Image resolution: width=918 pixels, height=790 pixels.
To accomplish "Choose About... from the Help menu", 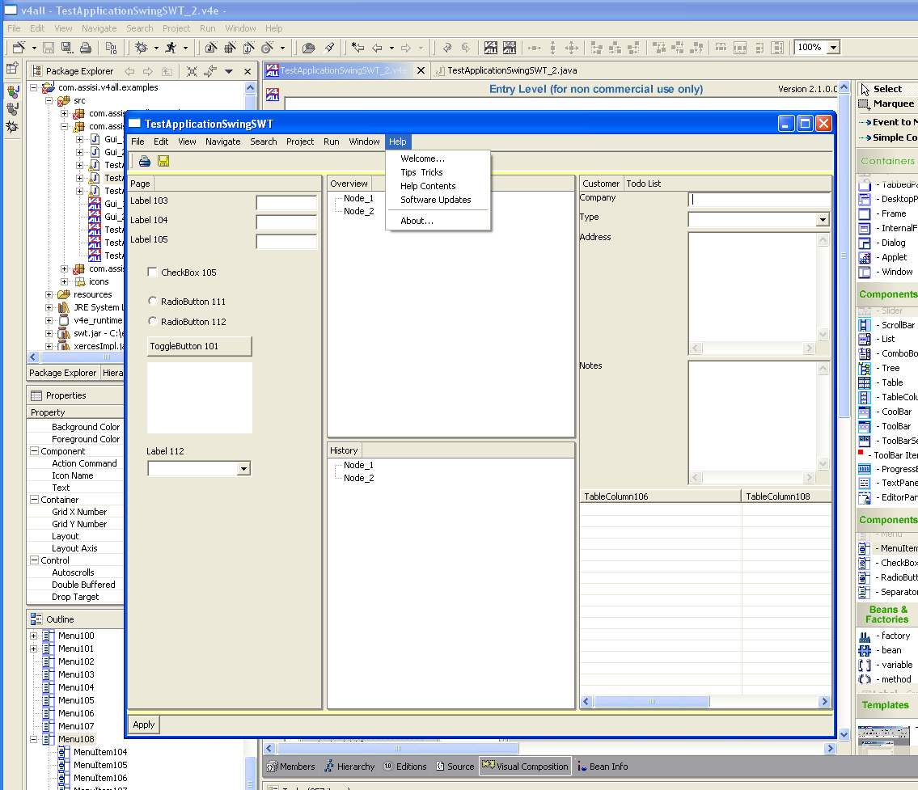I will pos(417,221).
